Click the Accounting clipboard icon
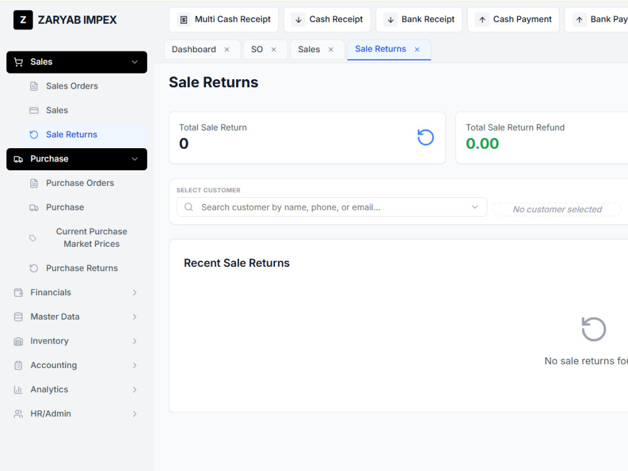 pyautogui.click(x=18, y=365)
